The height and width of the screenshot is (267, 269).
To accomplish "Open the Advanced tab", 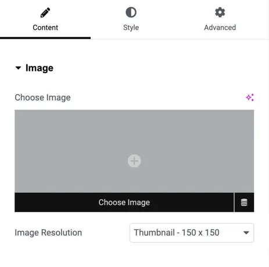I will pos(220,19).
